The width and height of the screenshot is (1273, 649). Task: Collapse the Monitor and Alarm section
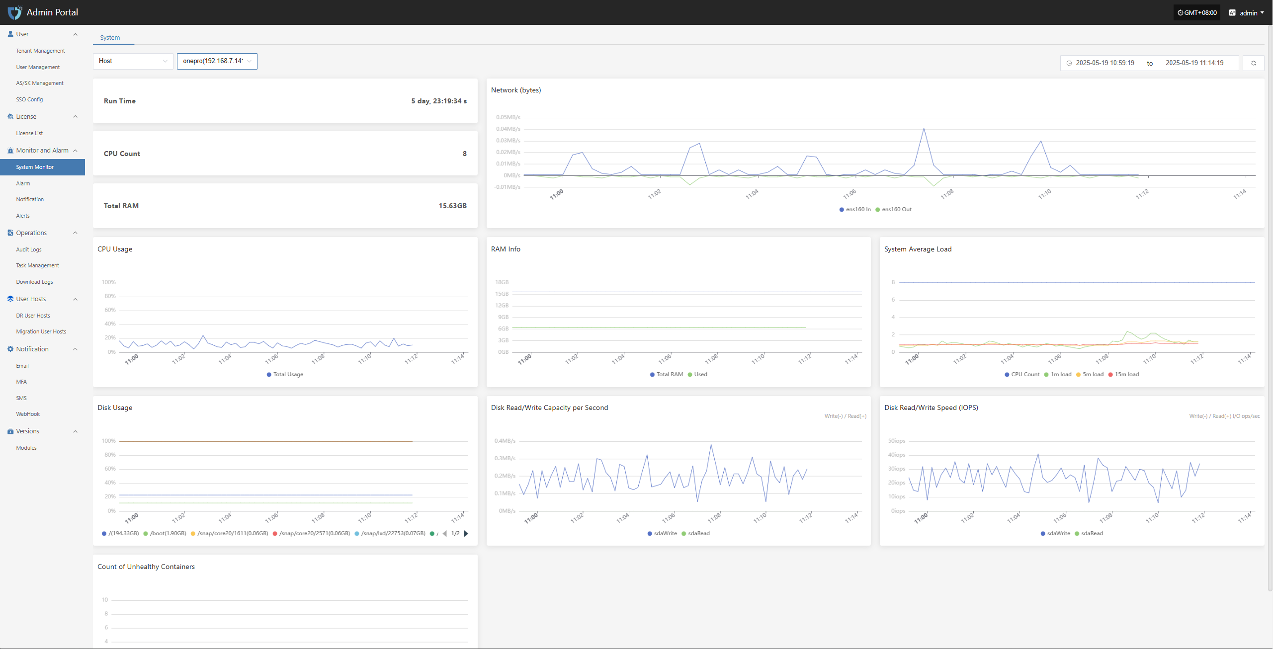[x=76, y=150]
